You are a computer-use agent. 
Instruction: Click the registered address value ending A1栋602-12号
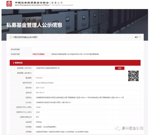(x=80, y=98)
